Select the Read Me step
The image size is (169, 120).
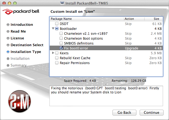[x=18, y=31]
